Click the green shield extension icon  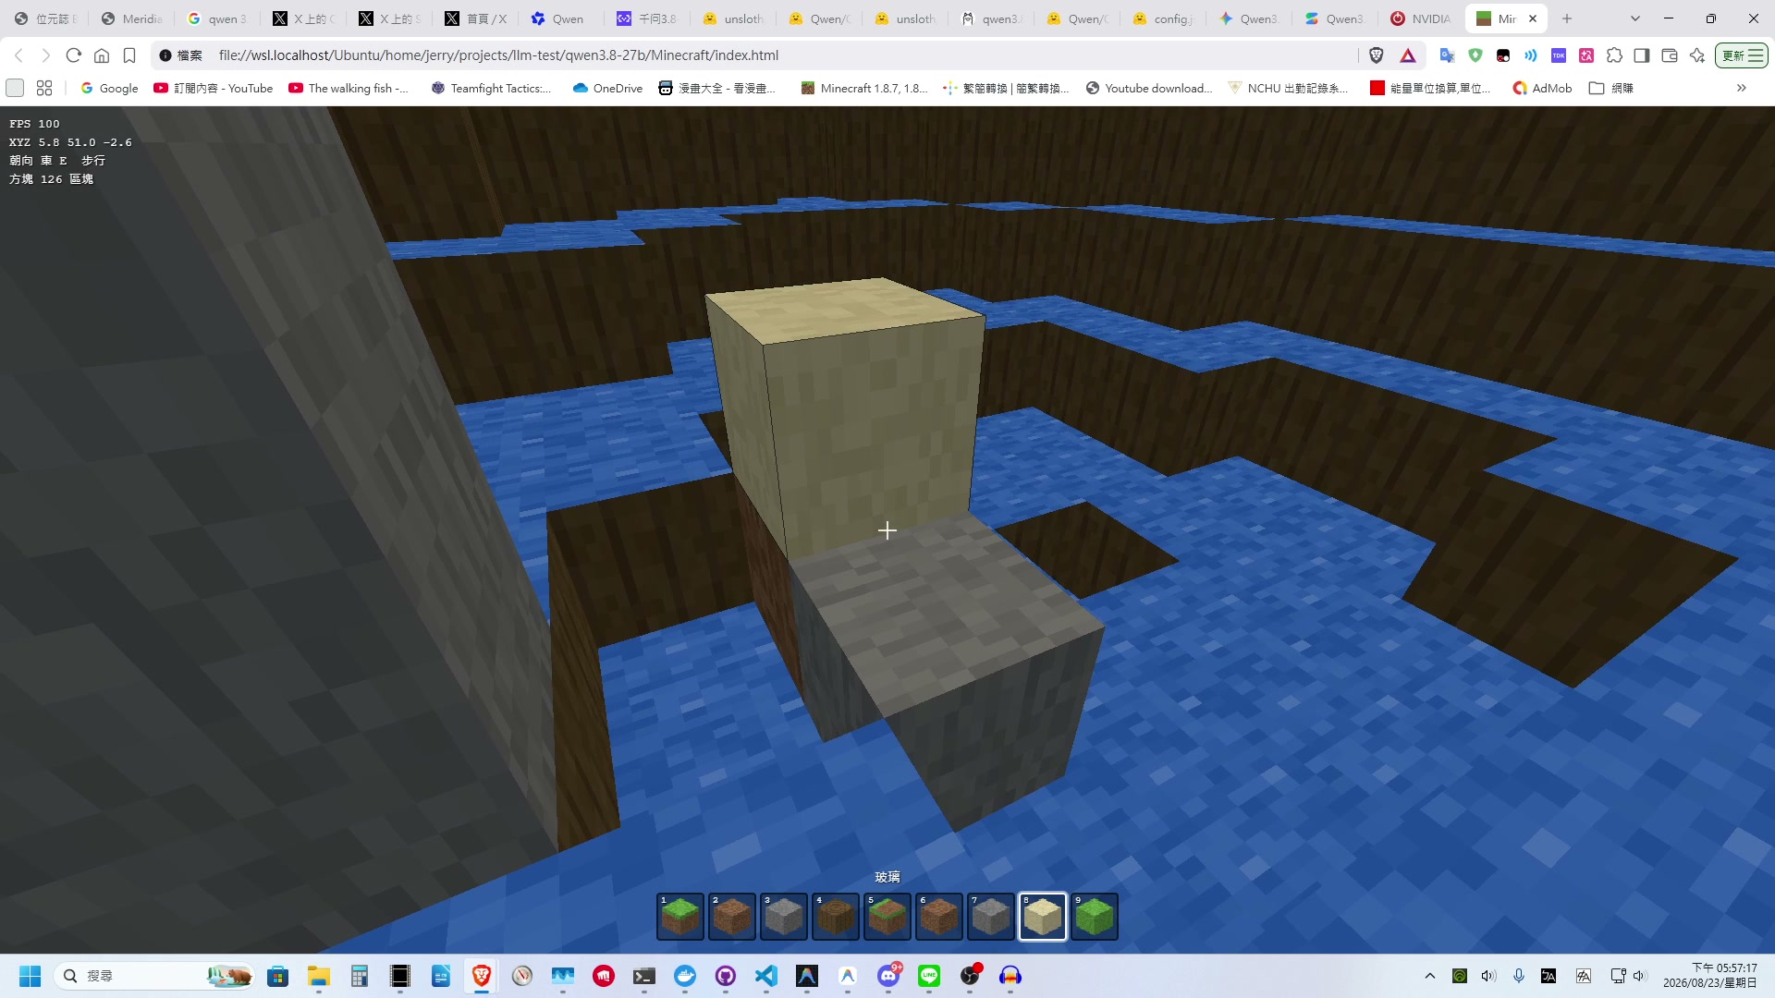tap(1475, 55)
